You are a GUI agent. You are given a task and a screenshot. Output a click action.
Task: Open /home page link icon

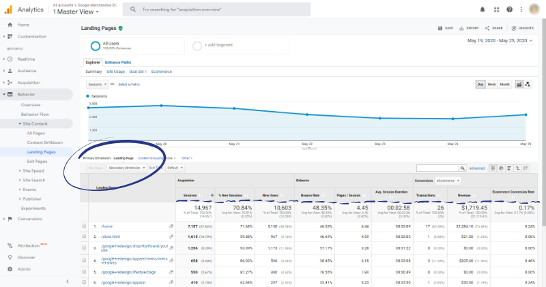pos(171,226)
